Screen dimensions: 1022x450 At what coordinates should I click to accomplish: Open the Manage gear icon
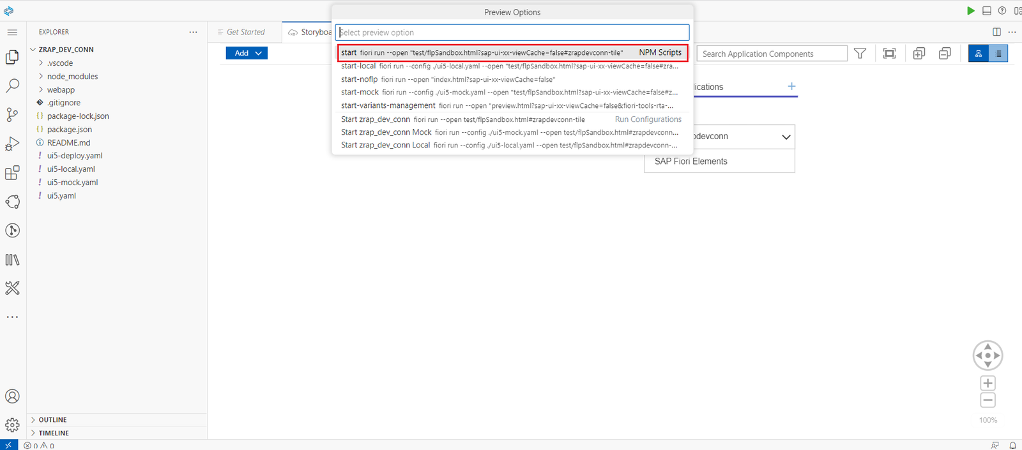[12, 425]
